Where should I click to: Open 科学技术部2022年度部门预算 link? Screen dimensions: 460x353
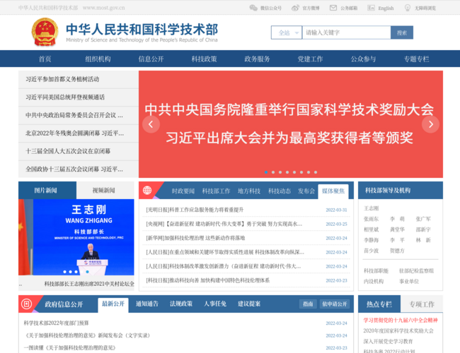coord(57,323)
